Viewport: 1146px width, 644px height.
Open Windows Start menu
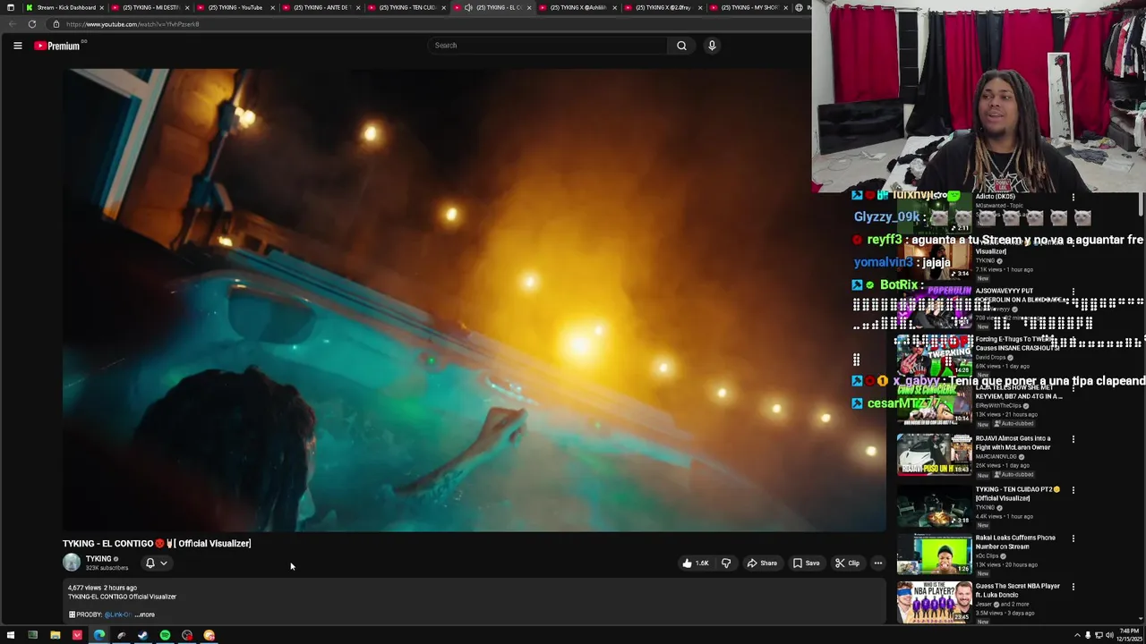coord(11,635)
